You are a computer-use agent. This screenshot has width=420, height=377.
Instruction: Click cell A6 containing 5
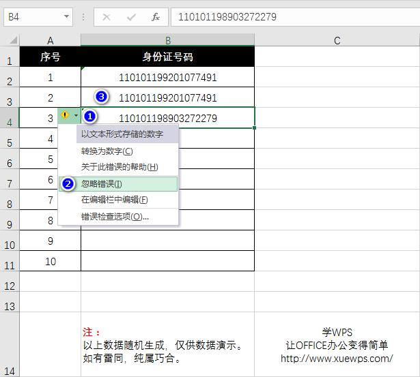coord(50,159)
